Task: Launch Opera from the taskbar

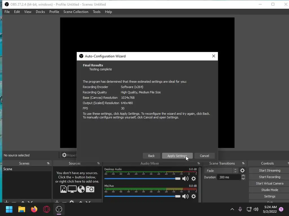Action: [47, 209]
